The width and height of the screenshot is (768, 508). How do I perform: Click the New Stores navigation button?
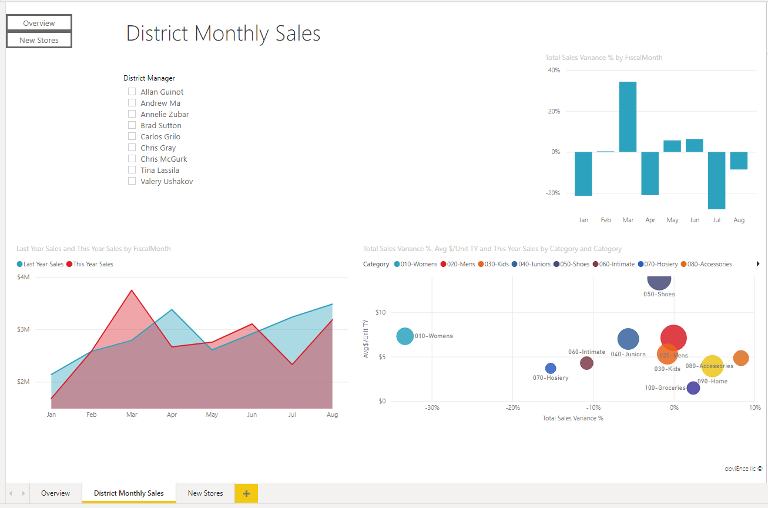39,40
